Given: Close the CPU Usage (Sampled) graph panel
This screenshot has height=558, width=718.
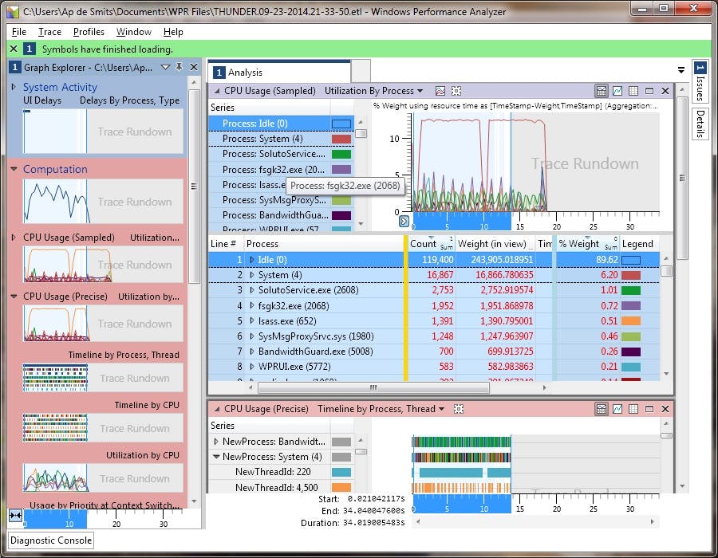Looking at the screenshot, I should click(x=665, y=91).
